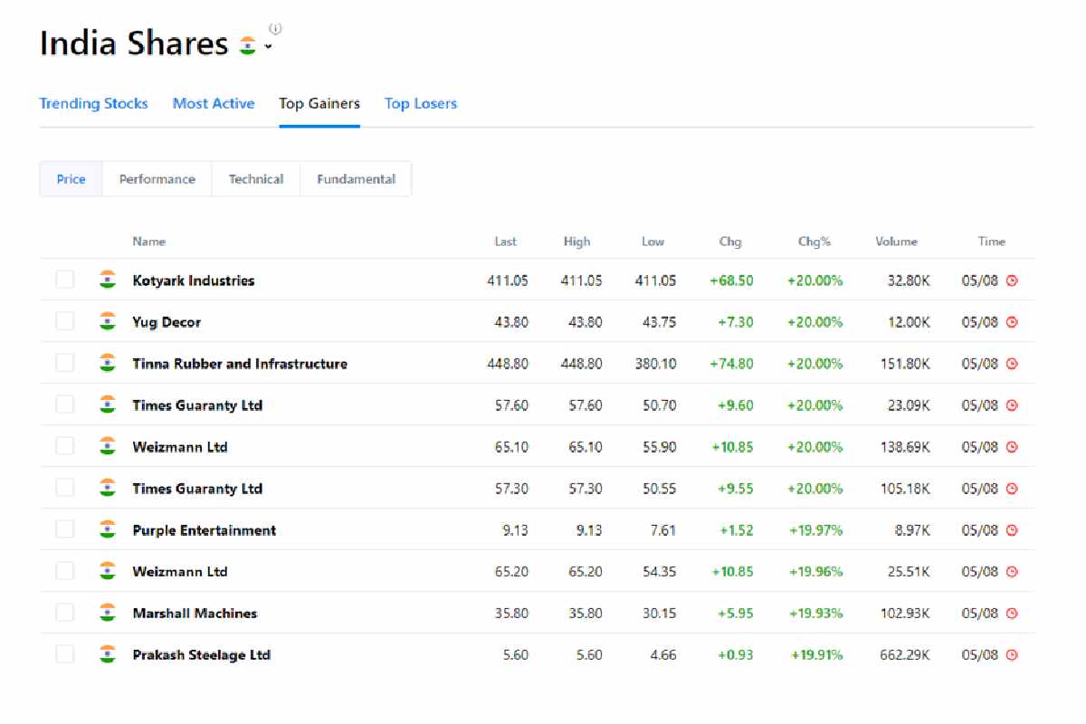Click the India Shares page heading
Screen dimensions: 1086x724
pos(134,44)
